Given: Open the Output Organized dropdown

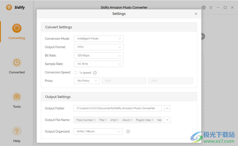Looking at the screenshot, I should pos(98,131).
